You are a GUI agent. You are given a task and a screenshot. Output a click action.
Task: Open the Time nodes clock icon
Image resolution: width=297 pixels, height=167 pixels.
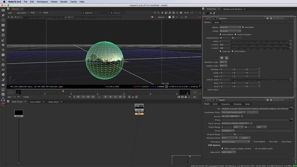coord(3,20)
